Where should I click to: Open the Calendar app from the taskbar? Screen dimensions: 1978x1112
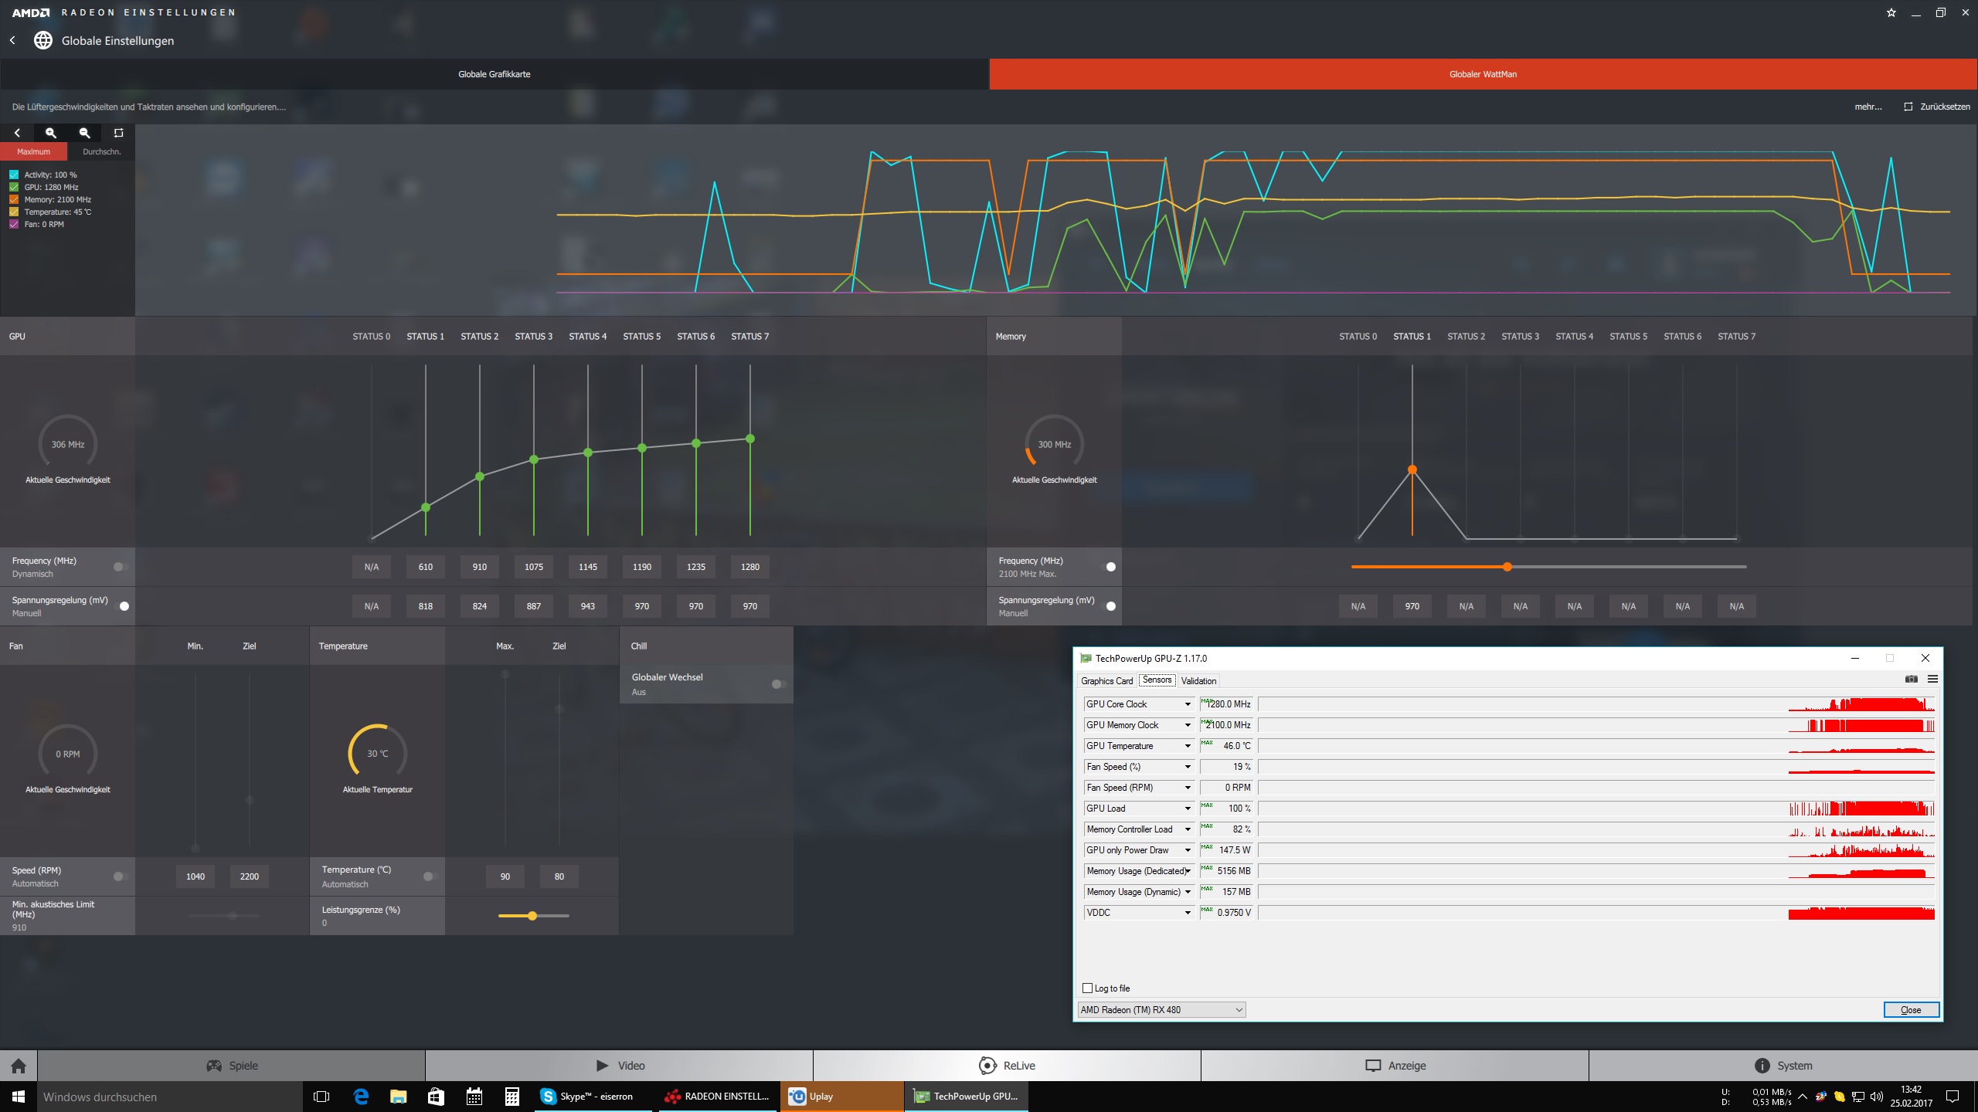point(474,1097)
